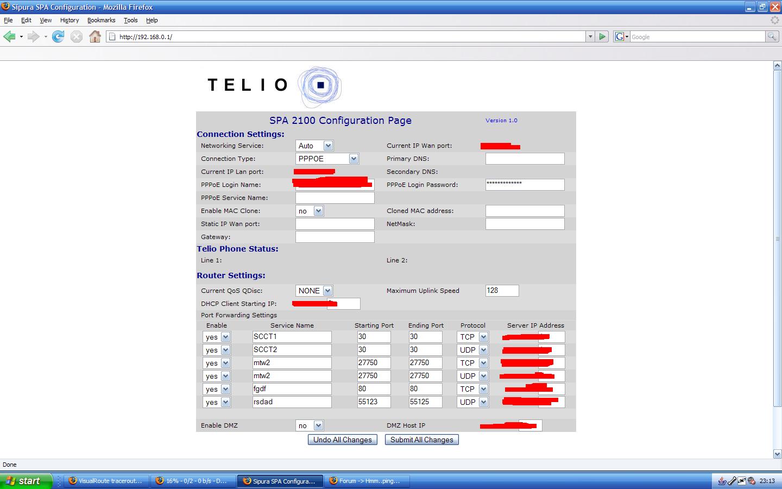Screen dimensions: 782x489
Task: Open the UDP protocol dropdown for rsdad row
Action: (472, 402)
